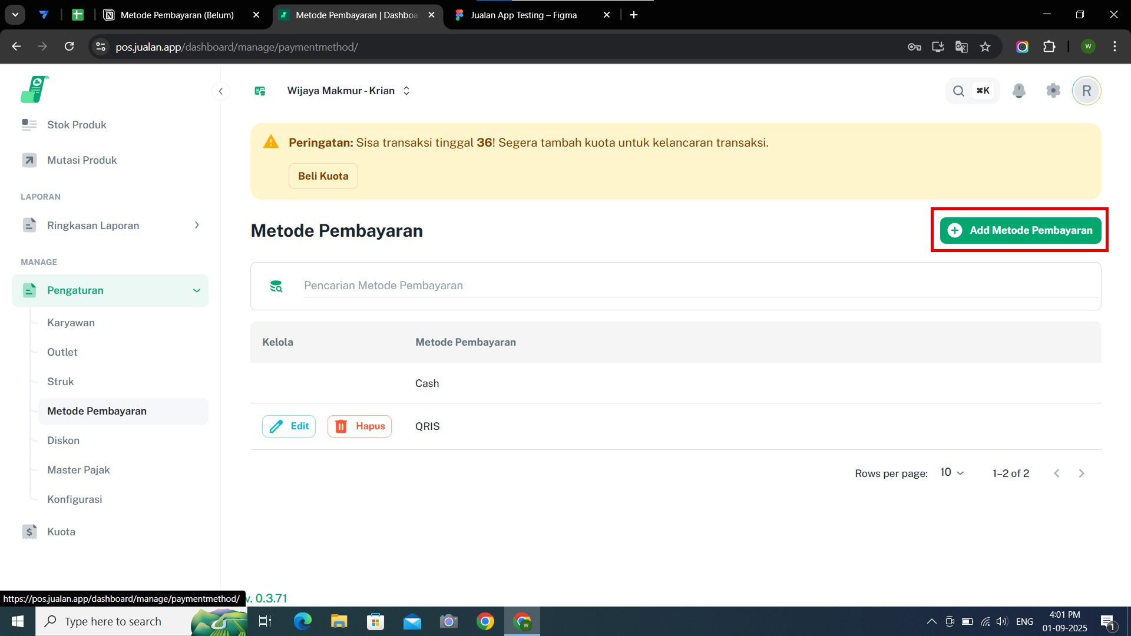Open the Master Pajak menu item
Screen dimensions: 1131x636
(x=78, y=470)
